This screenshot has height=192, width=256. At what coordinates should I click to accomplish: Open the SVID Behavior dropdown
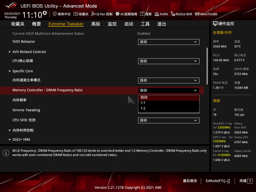pyautogui.click(x=168, y=42)
